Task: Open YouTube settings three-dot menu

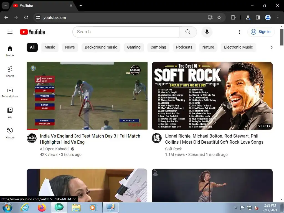Action: (x=239, y=32)
